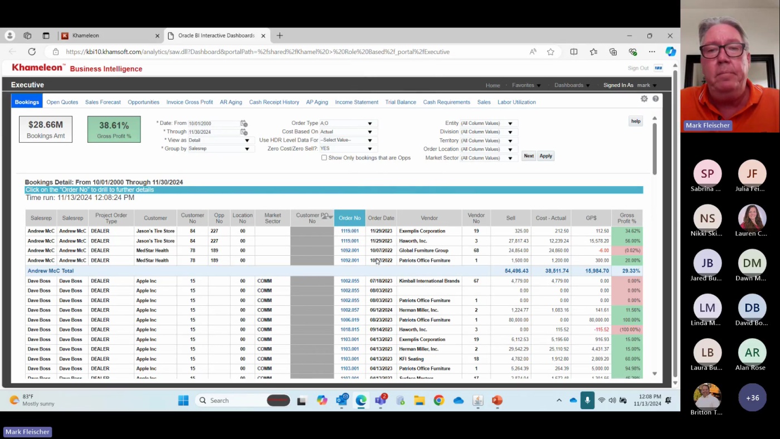Open PowerPoint from the taskbar
Image resolution: width=780 pixels, height=439 pixels.
pos(497,401)
